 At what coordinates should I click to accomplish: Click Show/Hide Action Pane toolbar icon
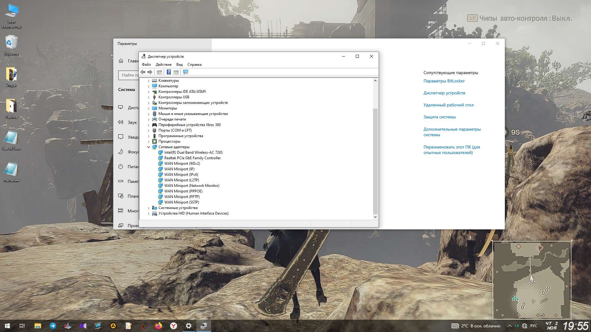click(176, 72)
